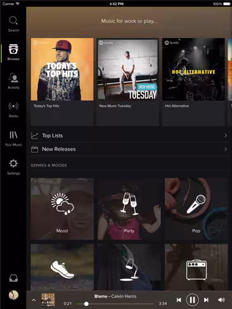
Task: Open the inbox tray icon in sidebar
Action: pyautogui.click(x=13, y=278)
